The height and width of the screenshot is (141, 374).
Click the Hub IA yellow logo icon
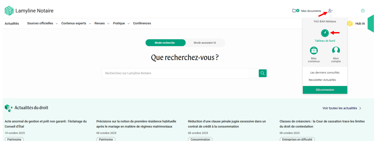[350, 23]
